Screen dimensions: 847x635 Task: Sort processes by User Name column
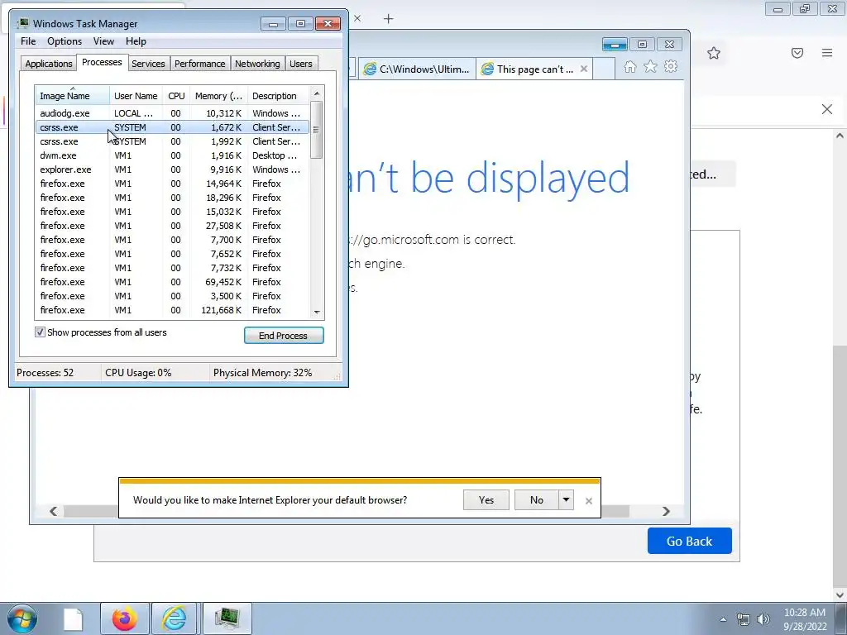click(x=136, y=96)
